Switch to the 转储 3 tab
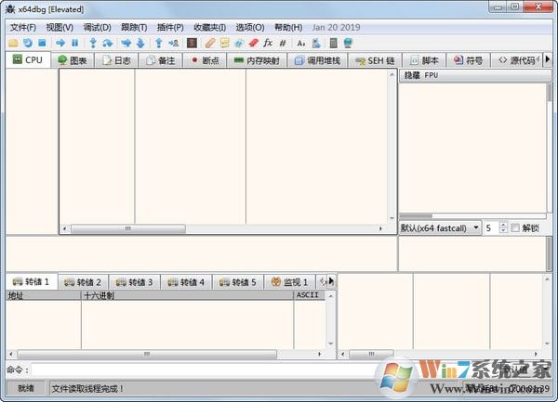This screenshot has width=558, height=402. [x=135, y=281]
